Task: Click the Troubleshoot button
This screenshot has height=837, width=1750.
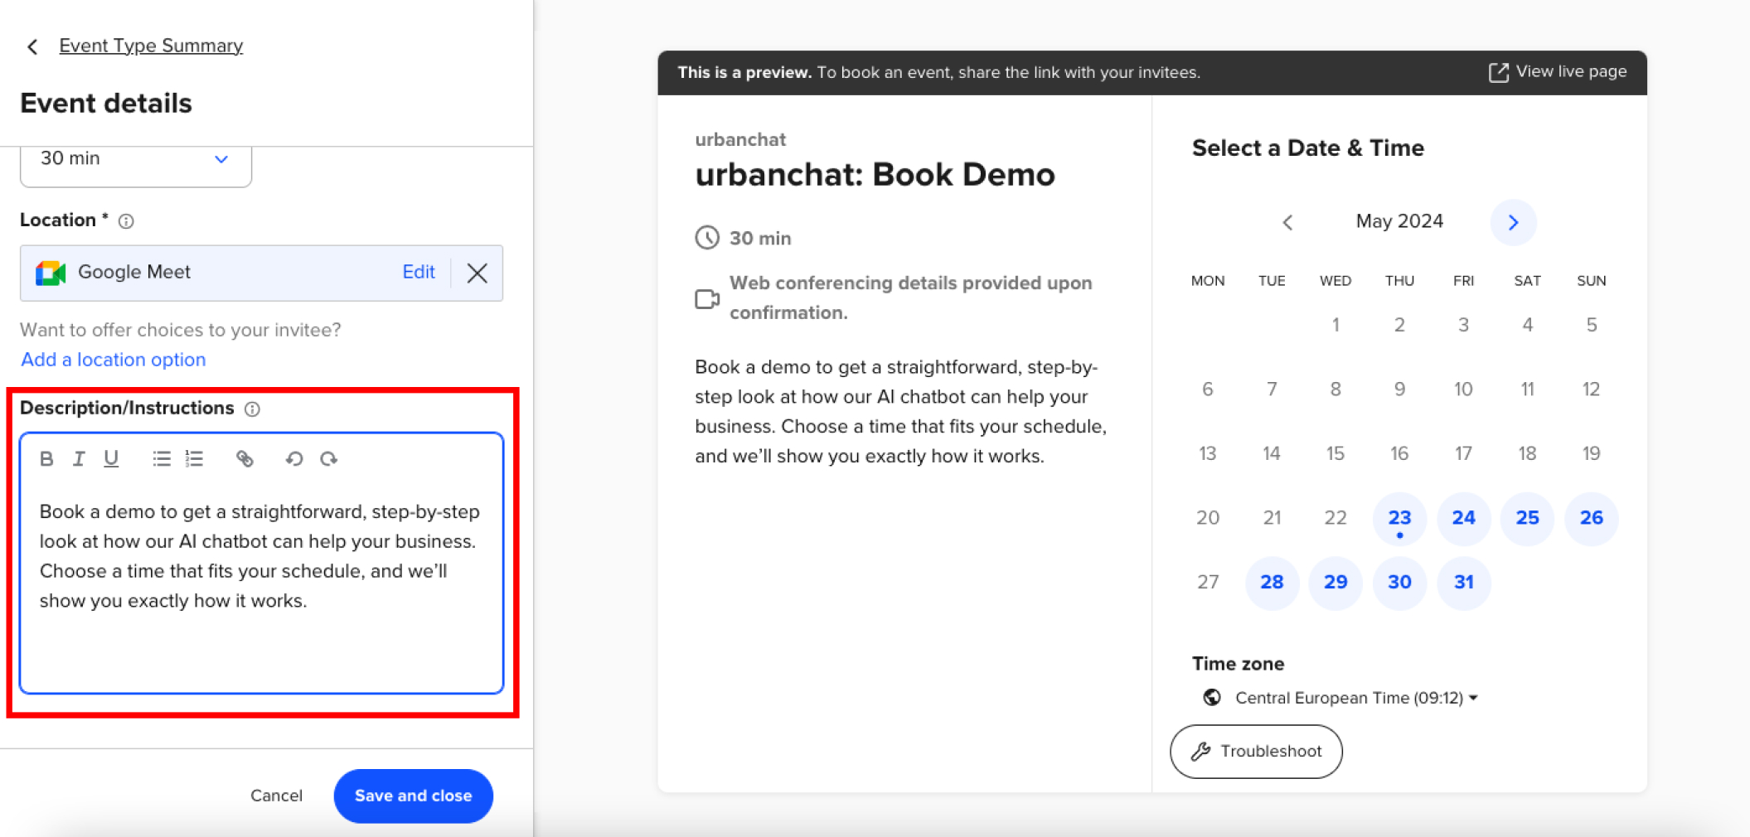Action: tap(1256, 752)
